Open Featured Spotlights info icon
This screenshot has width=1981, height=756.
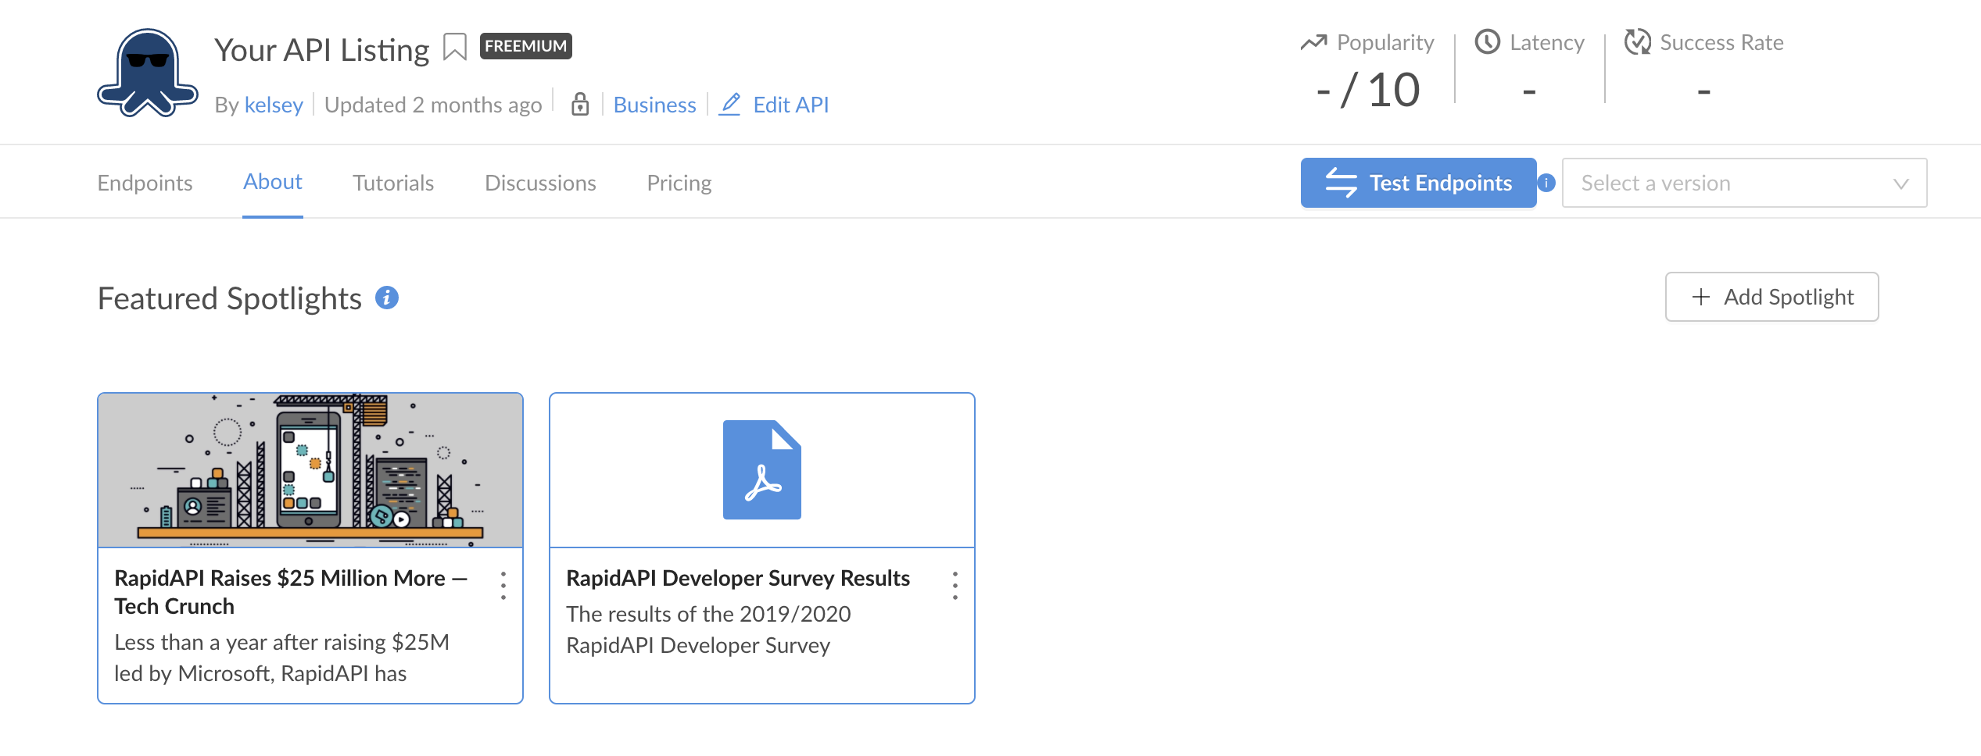[x=387, y=298]
